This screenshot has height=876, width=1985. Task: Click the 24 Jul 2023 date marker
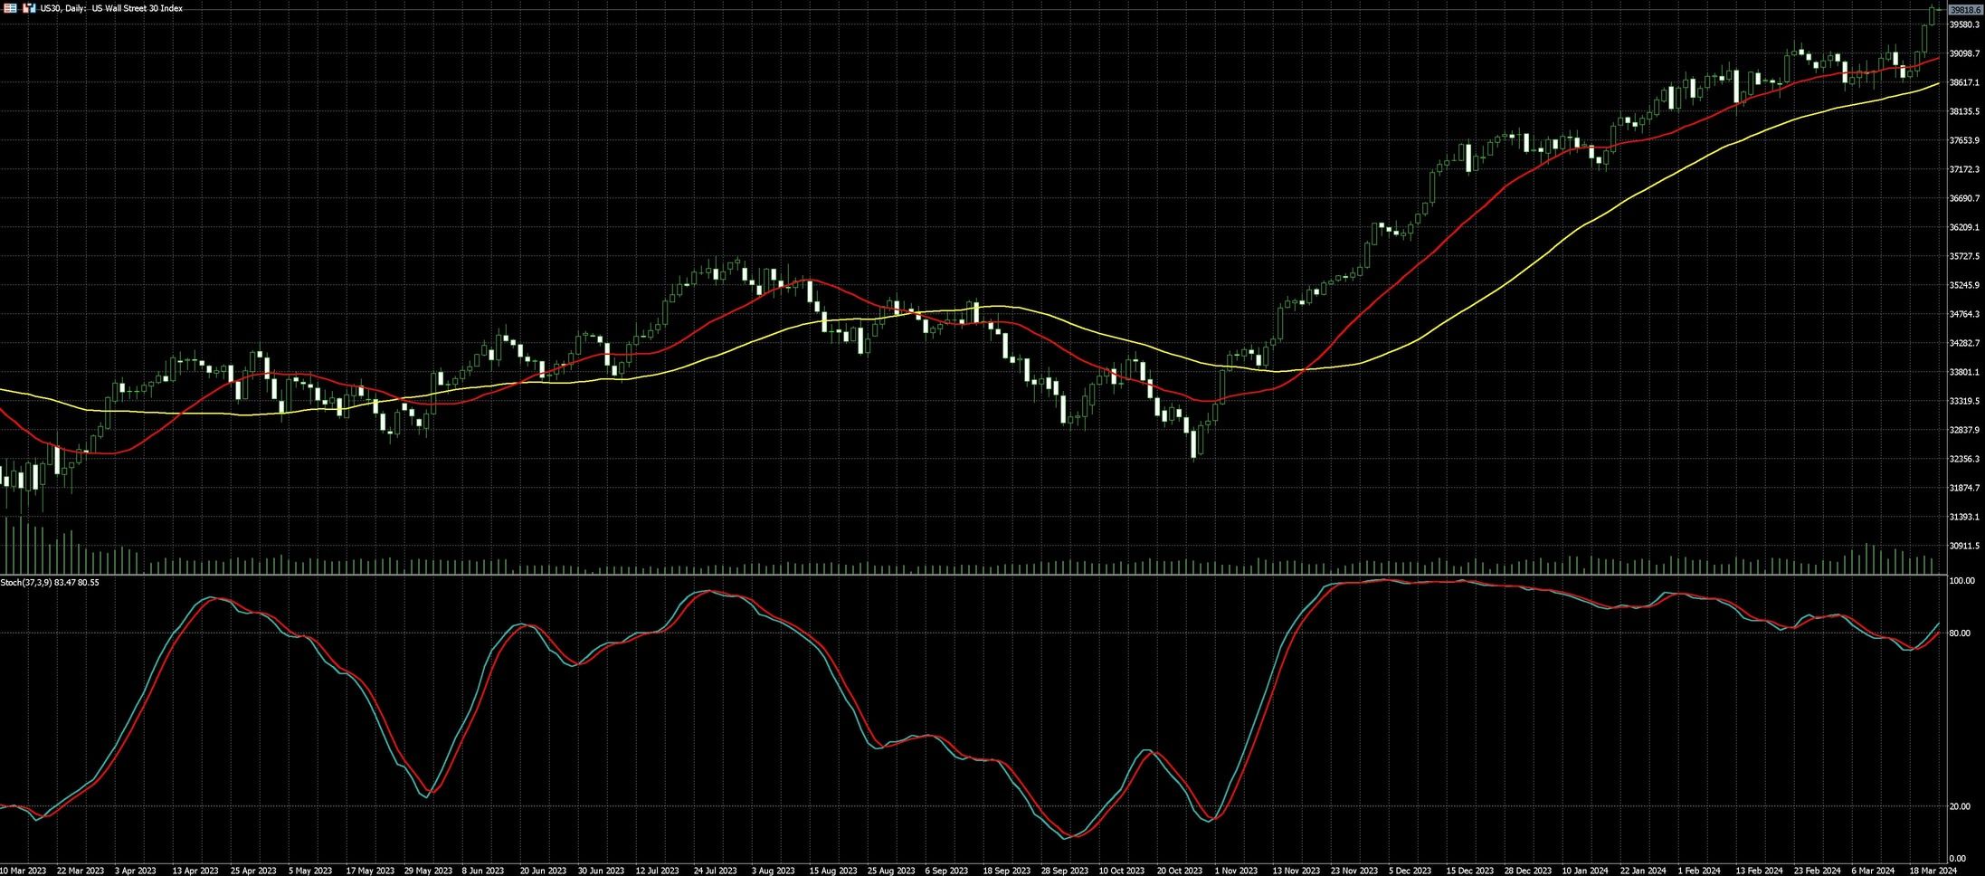pos(716,871)
